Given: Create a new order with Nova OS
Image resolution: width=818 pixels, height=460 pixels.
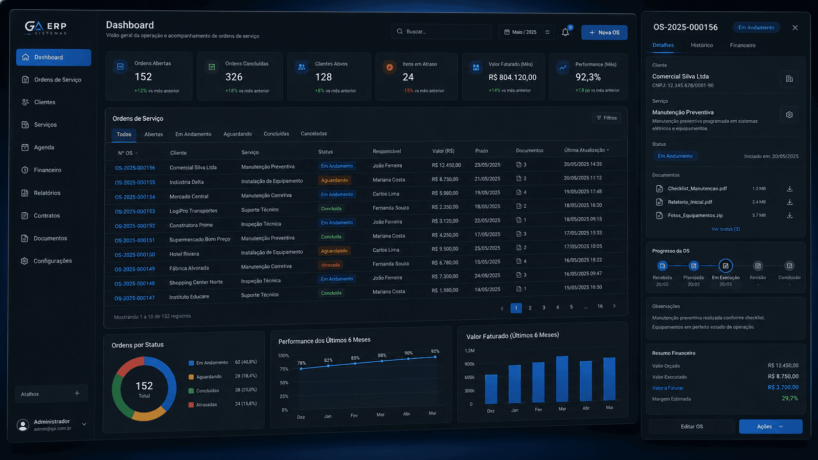Looking at the screenshot, I should click(x=604, y=33).
